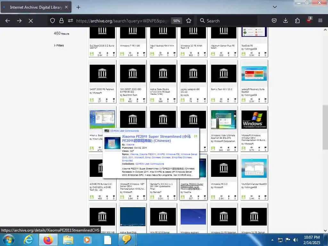Reset the 50% zoom level badge

(x=176, y=21)
